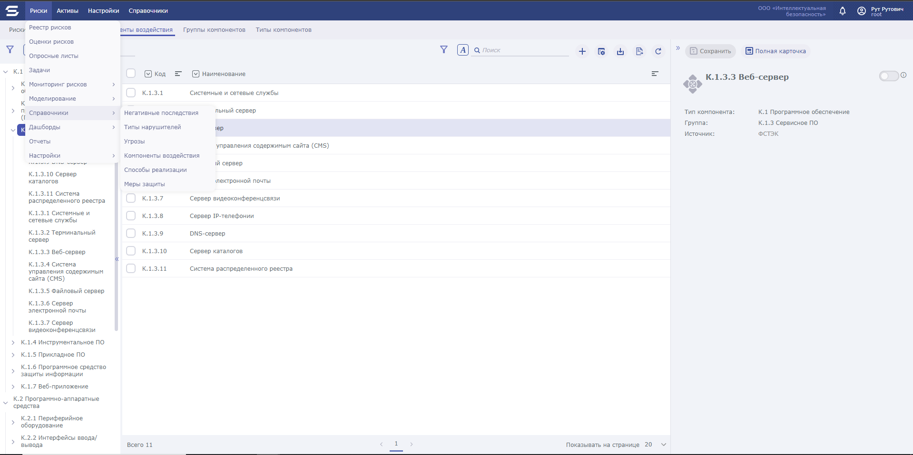Expand the К.1.4 Инструментальное ПО tree node

[13, 342]
